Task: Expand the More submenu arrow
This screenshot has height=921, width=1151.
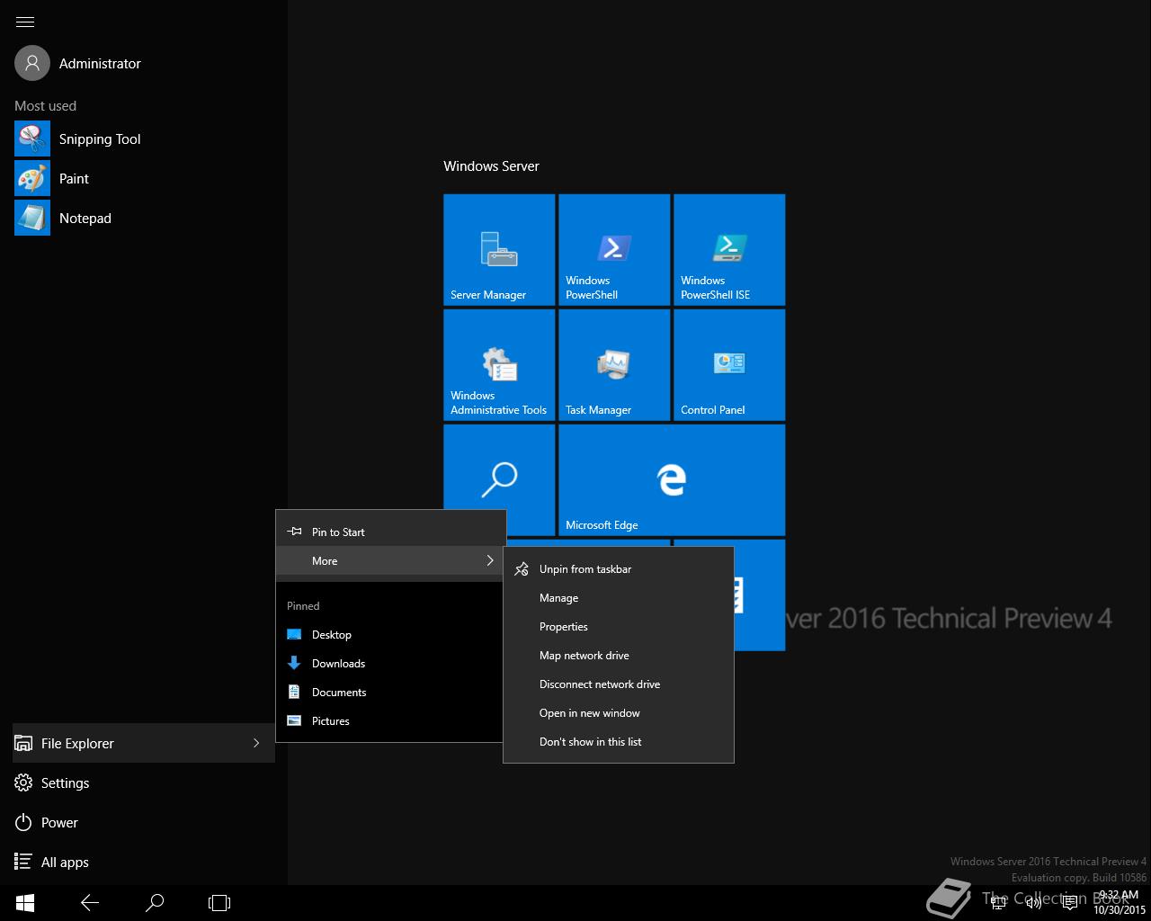Action: point(490,560)
